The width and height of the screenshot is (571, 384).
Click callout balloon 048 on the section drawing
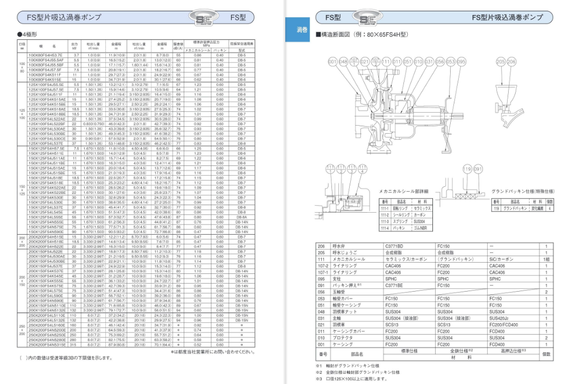coord(343,62)
